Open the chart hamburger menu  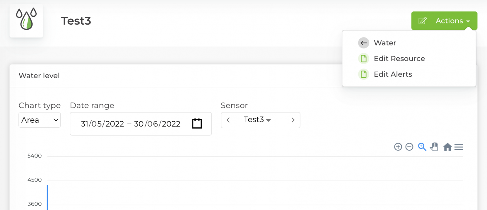coord(459,147)
